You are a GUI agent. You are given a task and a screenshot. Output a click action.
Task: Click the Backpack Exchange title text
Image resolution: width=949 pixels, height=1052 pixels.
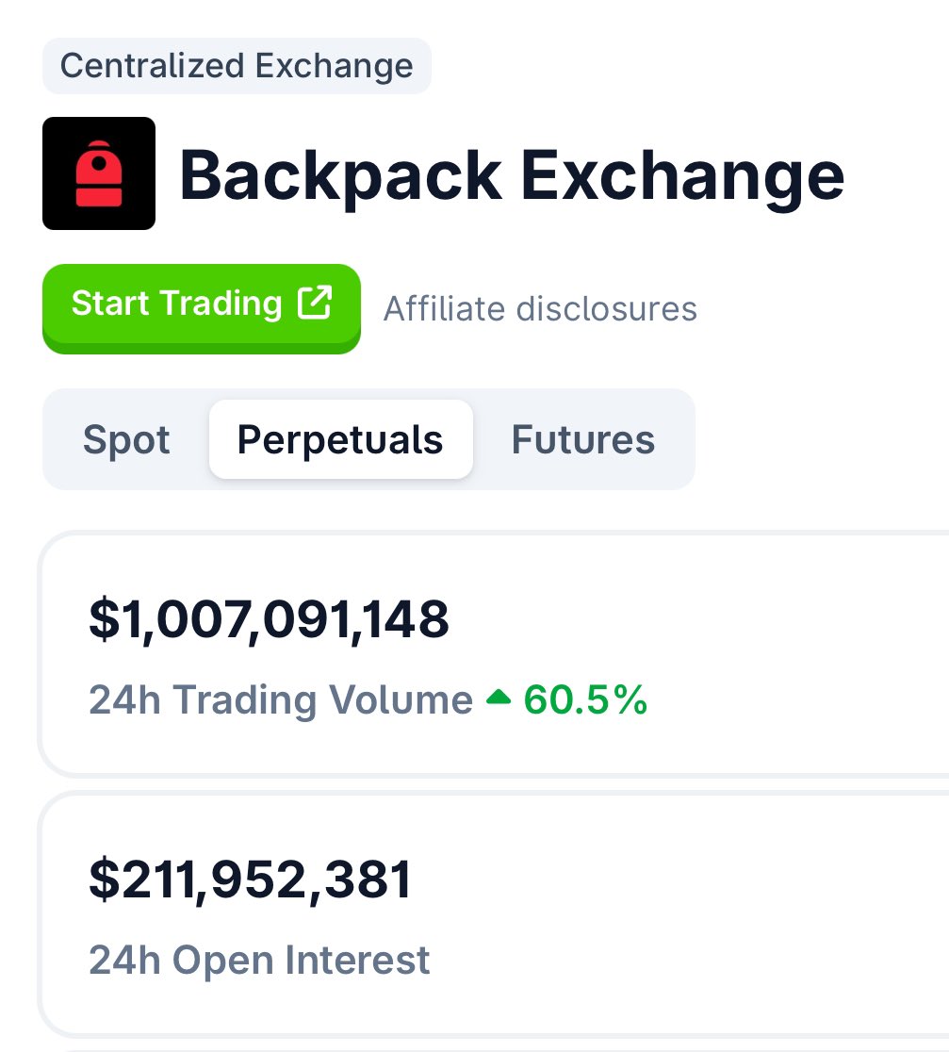pyautogui.click(x=514, y=174)
